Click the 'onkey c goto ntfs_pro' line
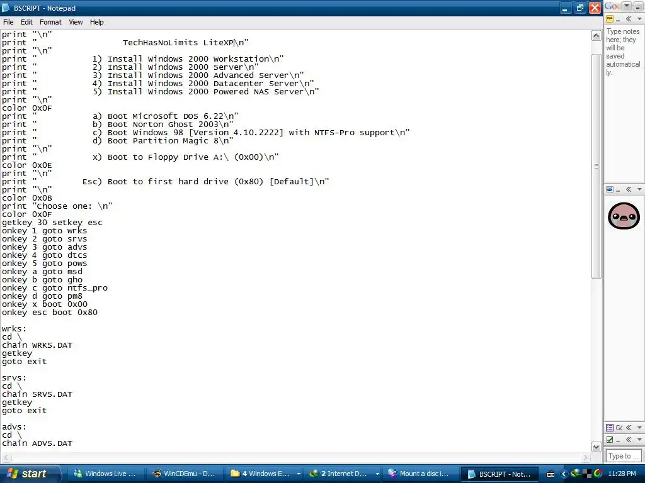The image size is (645, 483). pos(55,288)
